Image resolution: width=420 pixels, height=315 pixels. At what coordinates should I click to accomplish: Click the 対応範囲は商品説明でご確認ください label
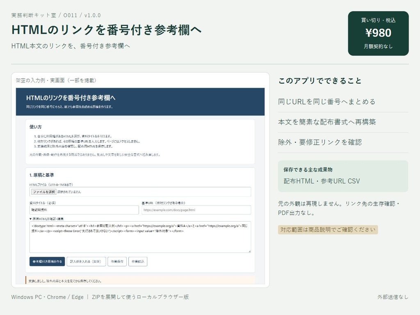328,230
